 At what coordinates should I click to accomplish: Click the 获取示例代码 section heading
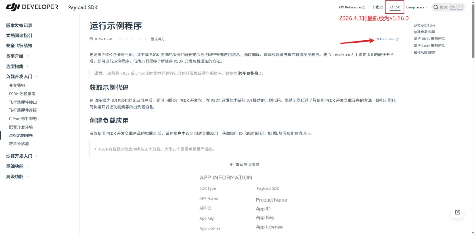[109, 88]
